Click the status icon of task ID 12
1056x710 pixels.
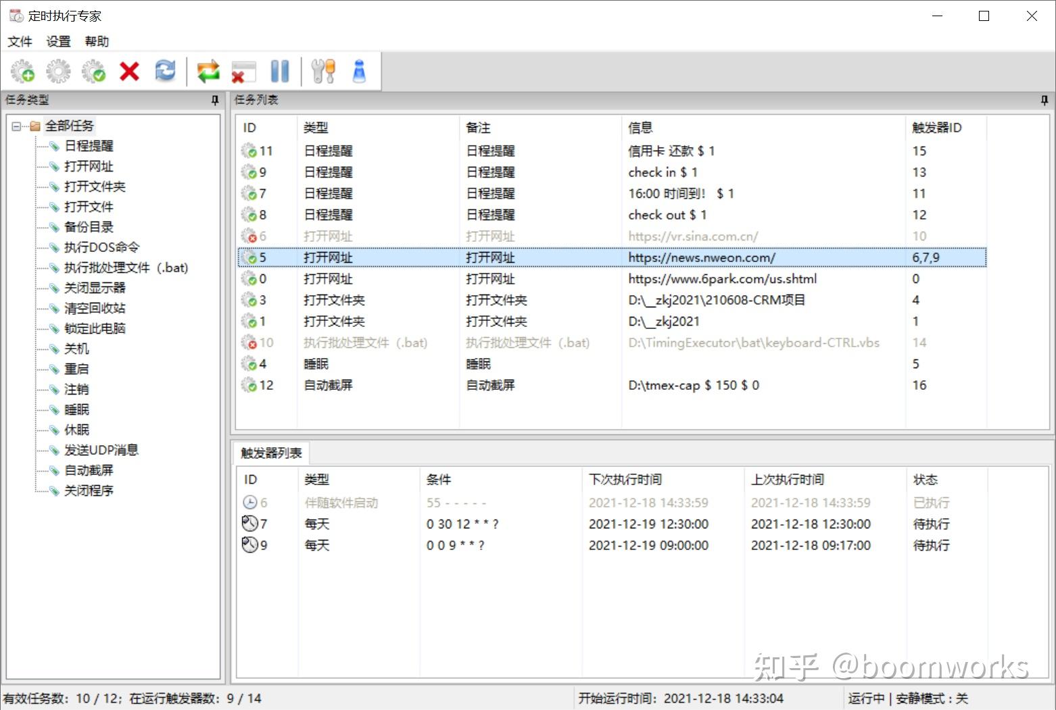click(249, 385)
